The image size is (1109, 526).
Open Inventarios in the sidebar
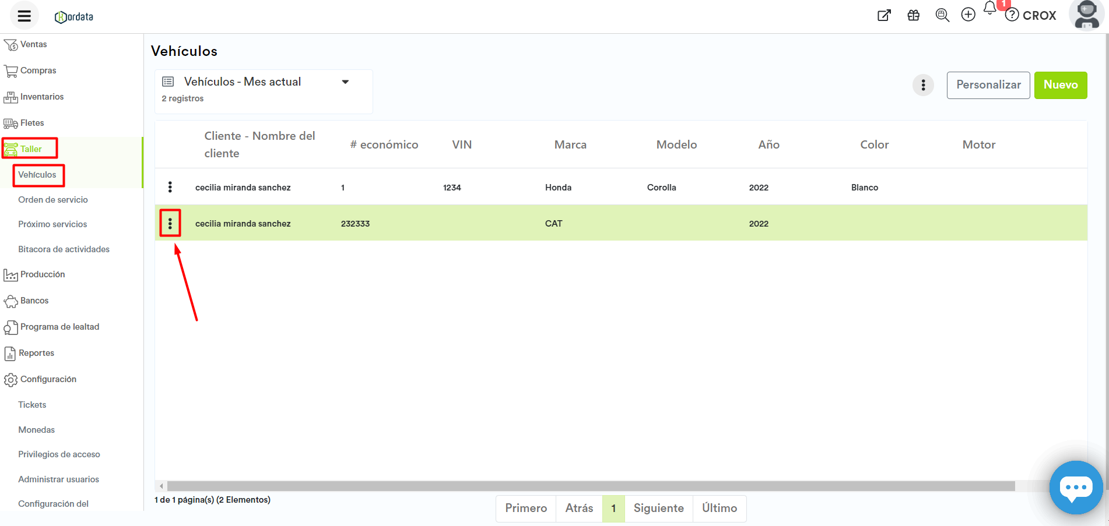[41, 97]
